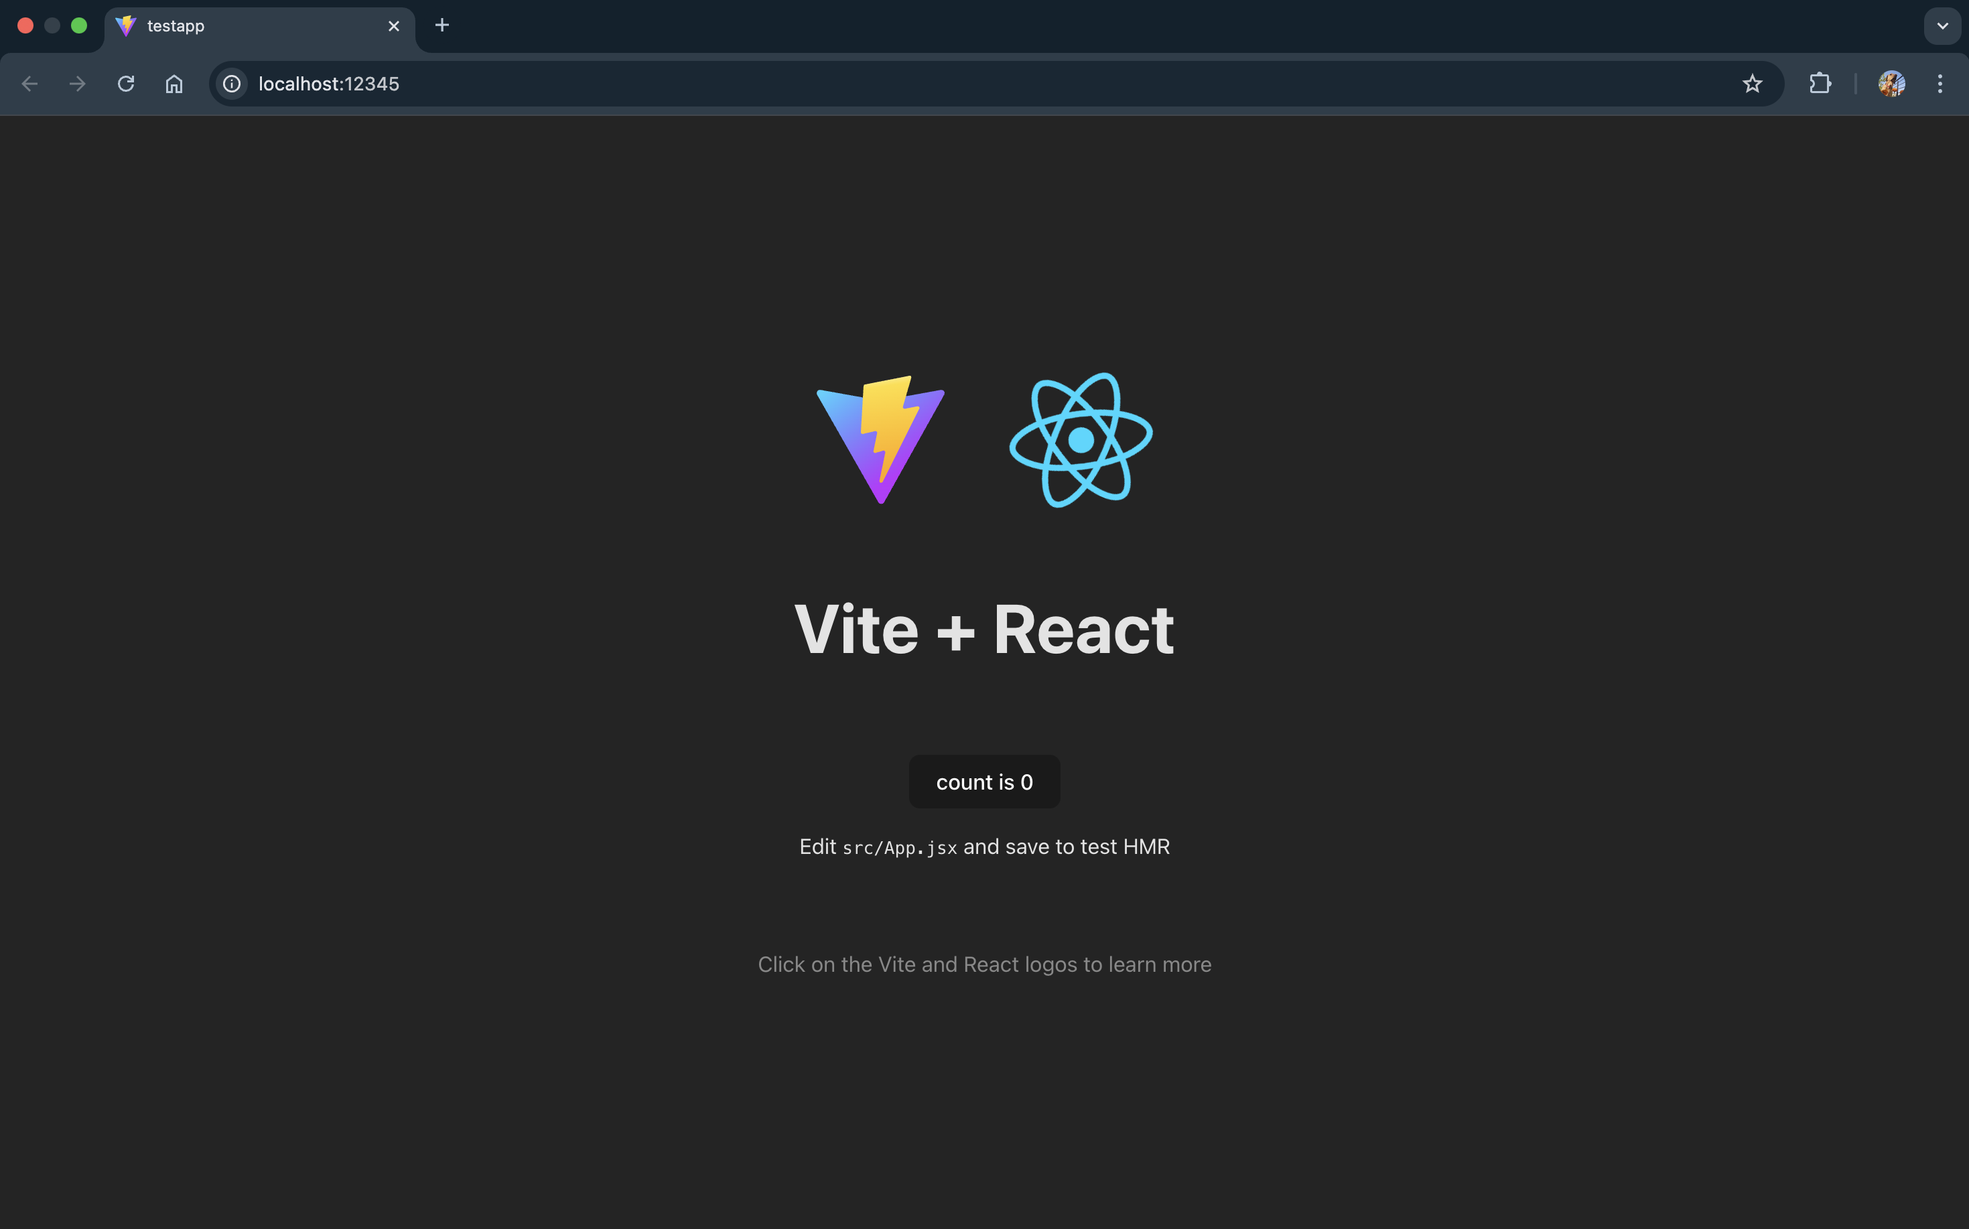Click the browser profile avatar
1969x1229 pixels.
1892,84
